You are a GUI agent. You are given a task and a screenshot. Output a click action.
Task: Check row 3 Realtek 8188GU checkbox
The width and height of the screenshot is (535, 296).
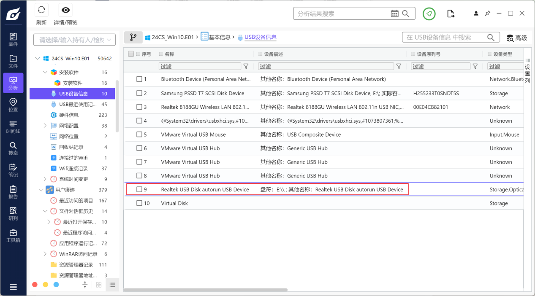click(x=139, y=107)
